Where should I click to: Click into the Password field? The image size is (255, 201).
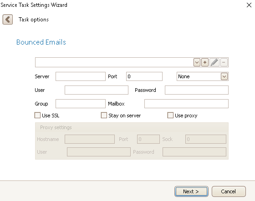(x=197, y=90)
